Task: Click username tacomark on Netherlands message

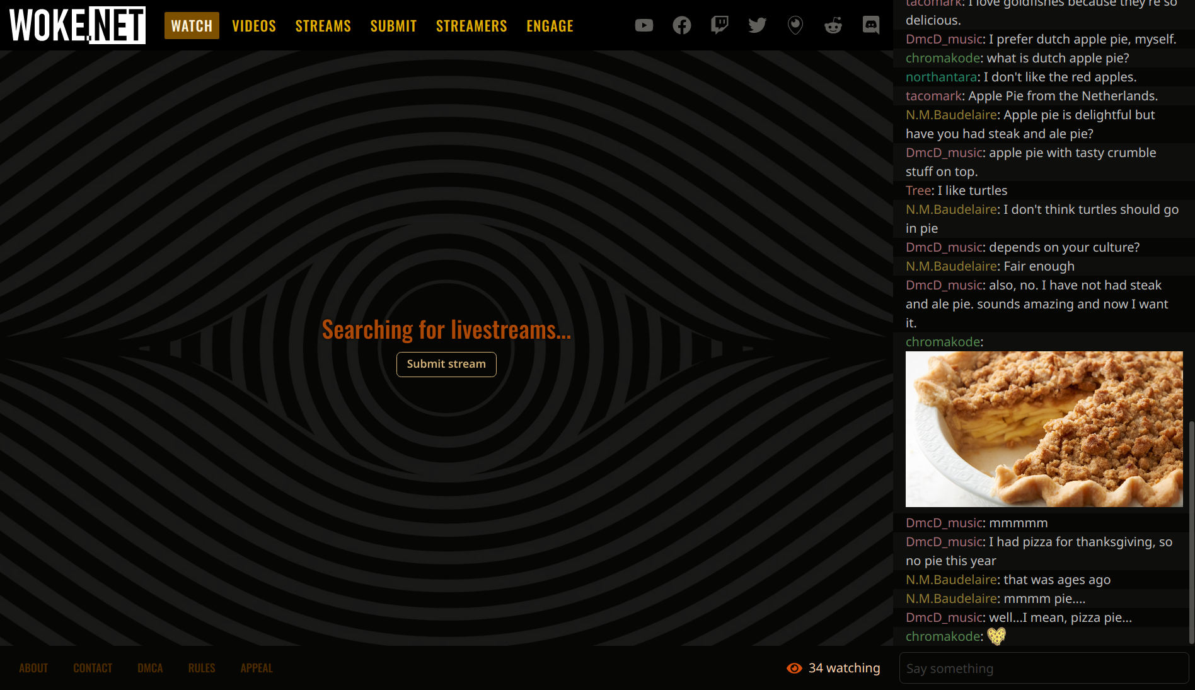Action: [x=933, y=96]
